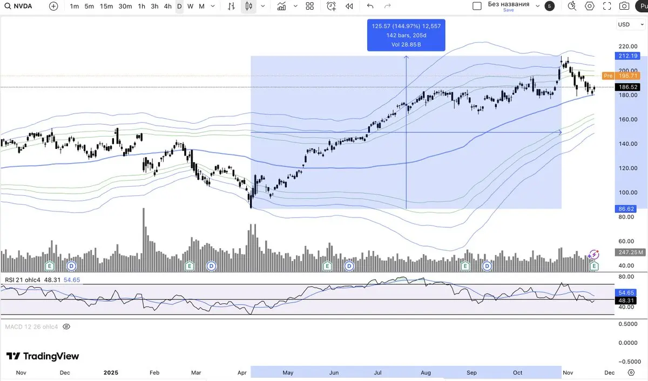Open the indicator templates grid icon
The image size is (648, 381).
tap(310, 6)
